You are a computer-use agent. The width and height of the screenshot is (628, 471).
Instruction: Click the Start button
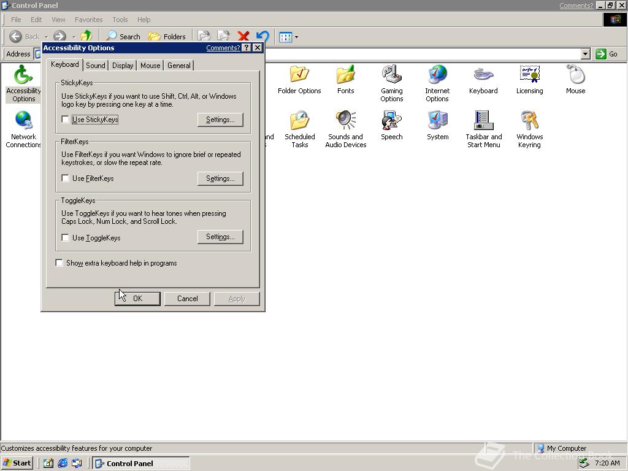tap(17, 463)
